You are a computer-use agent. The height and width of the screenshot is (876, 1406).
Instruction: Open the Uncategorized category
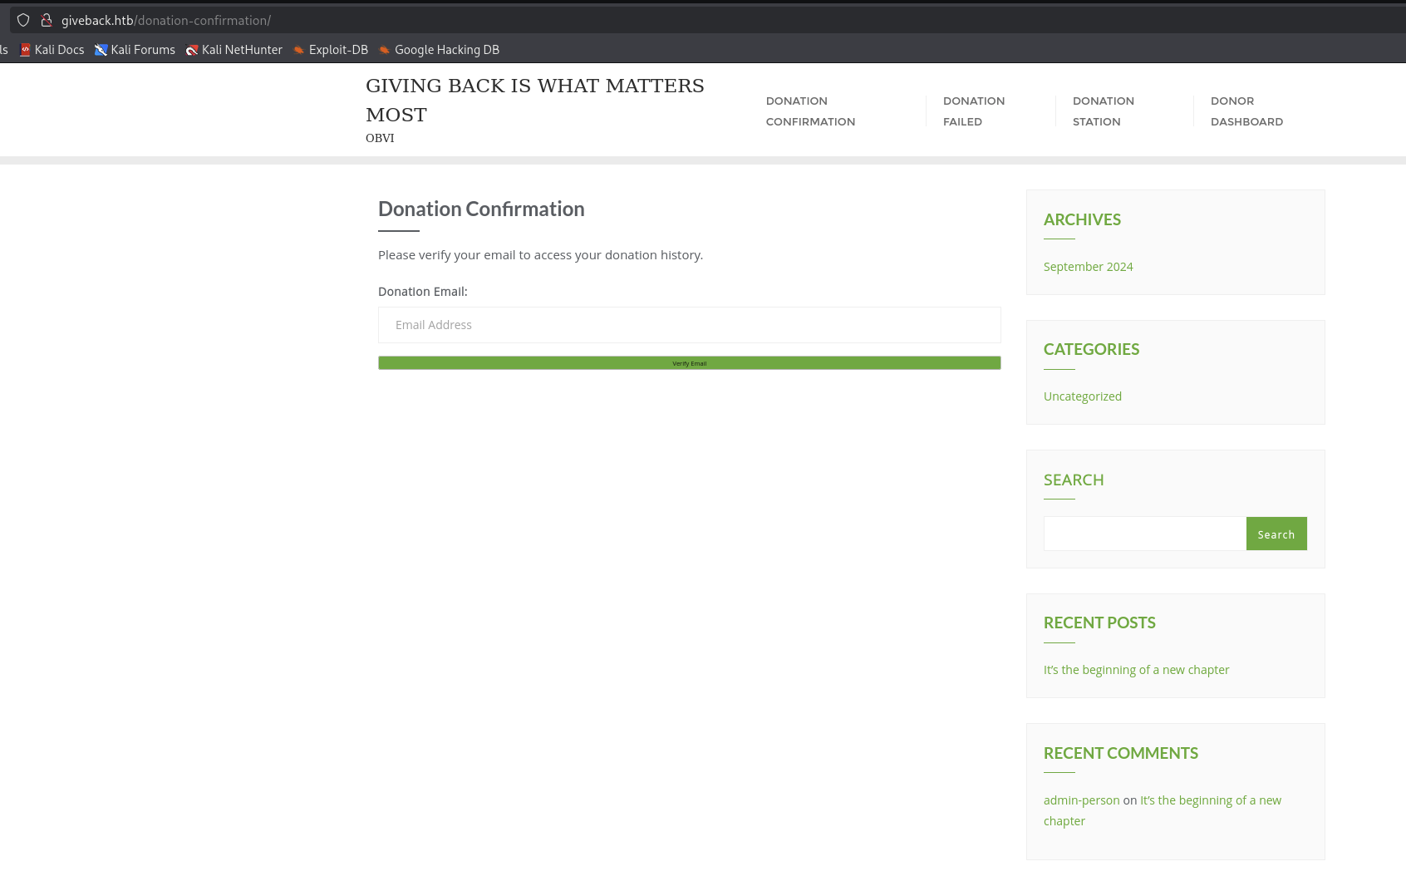(1082, 396)
